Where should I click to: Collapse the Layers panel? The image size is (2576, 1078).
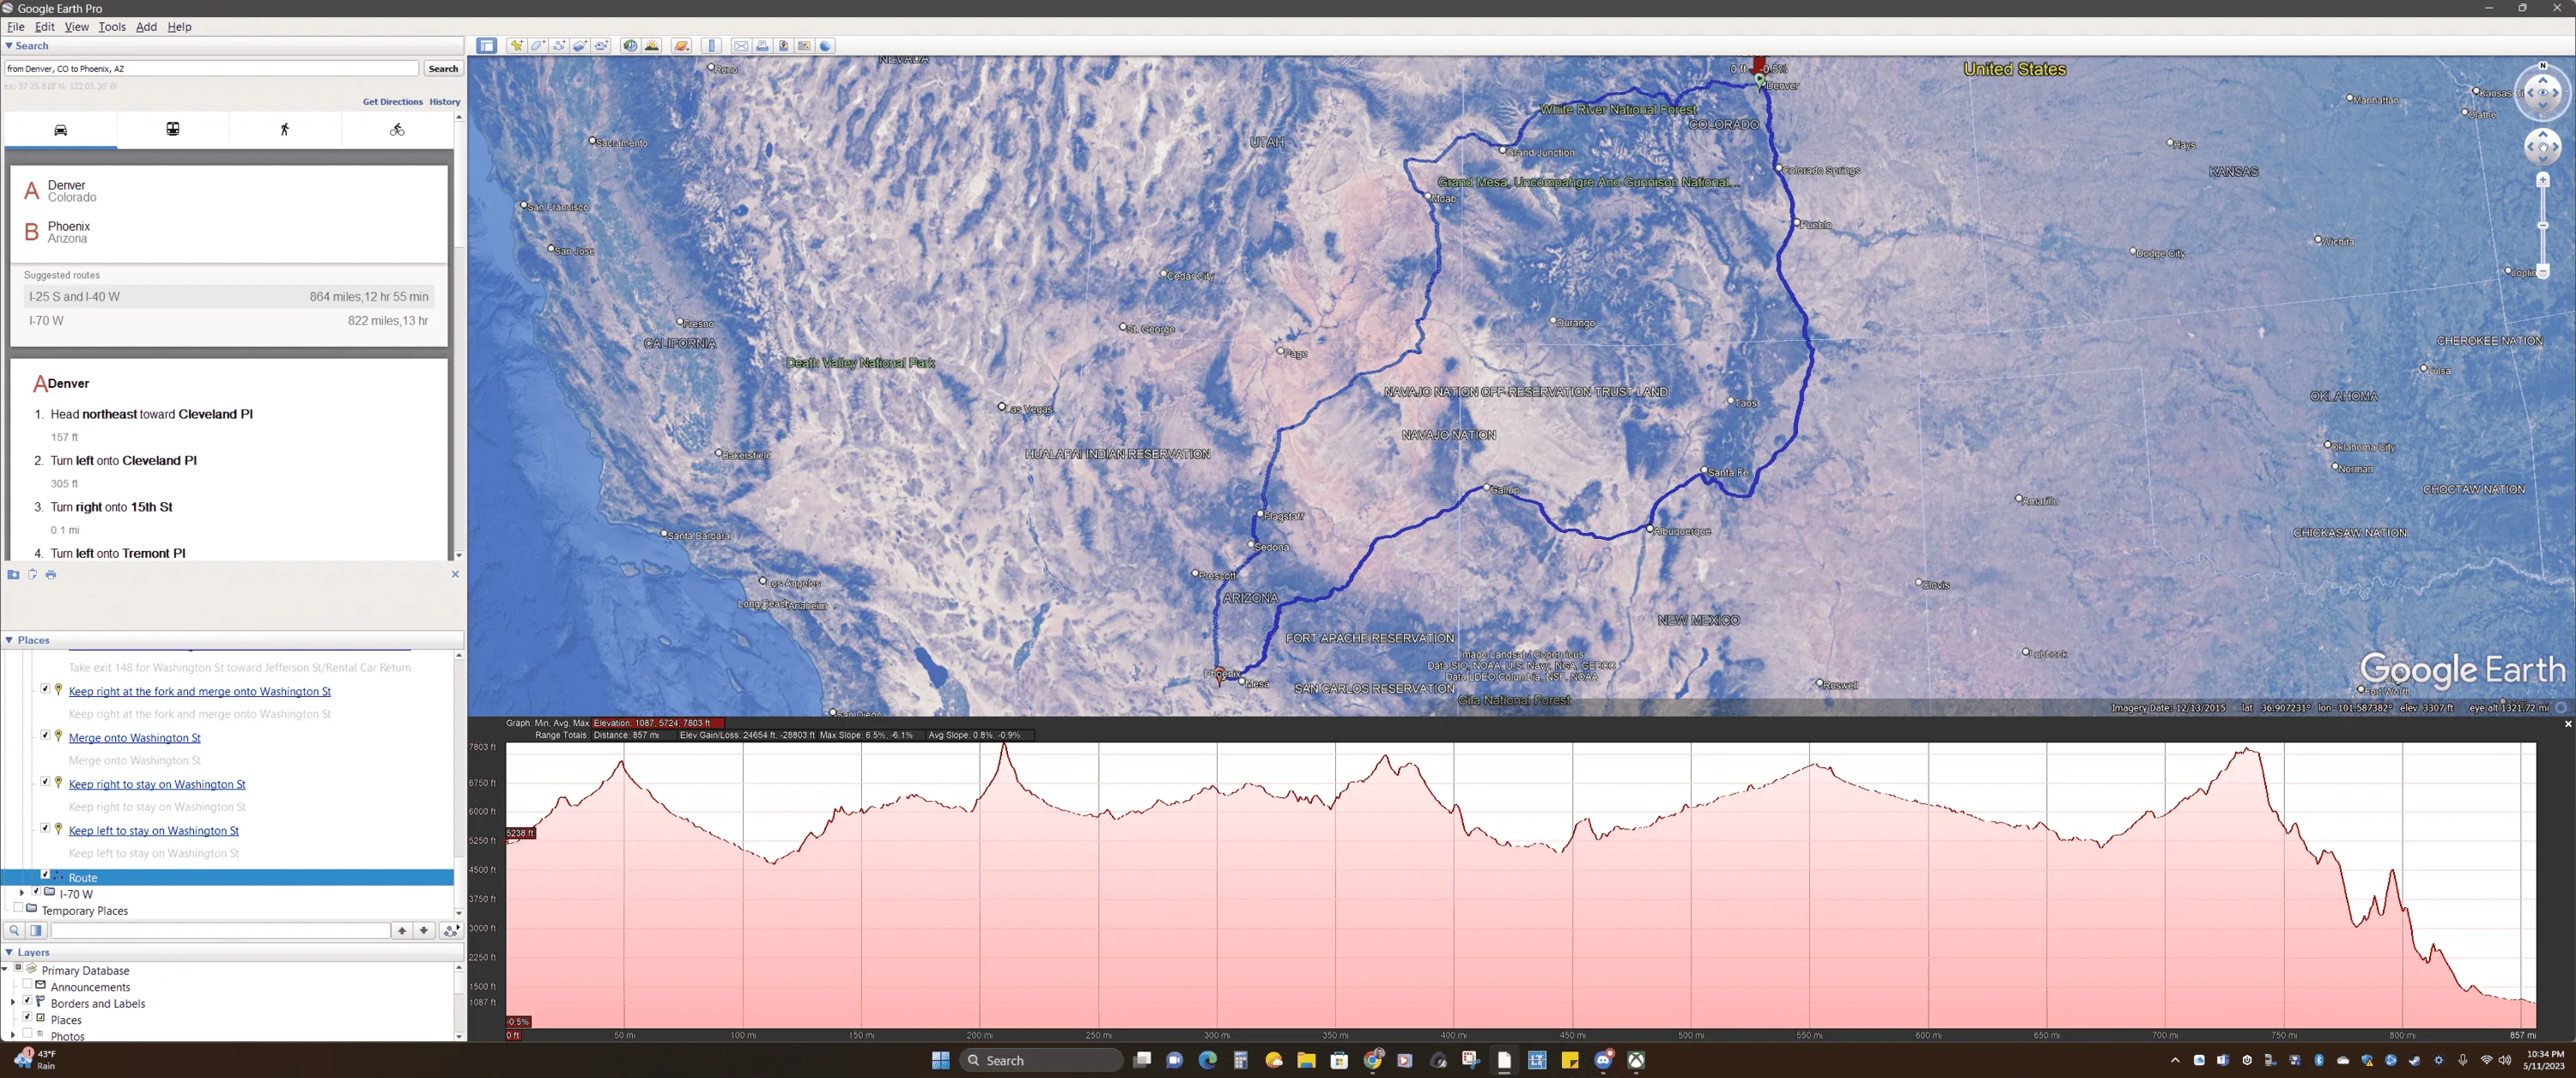9,953
